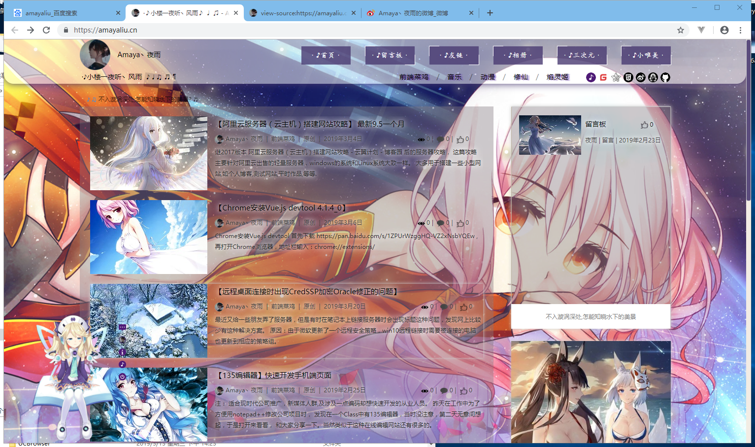Switch to the Amaya丶夜雨的微博 tab
The width and height of the screenshot is (755, 447).
pos(420,13)
